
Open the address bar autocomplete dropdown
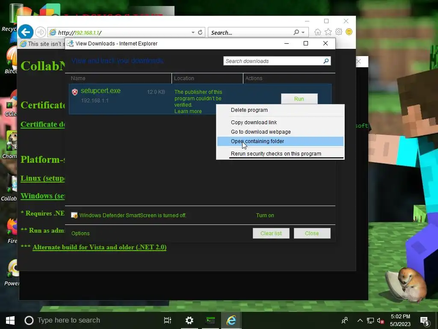(x=193, y=33)
